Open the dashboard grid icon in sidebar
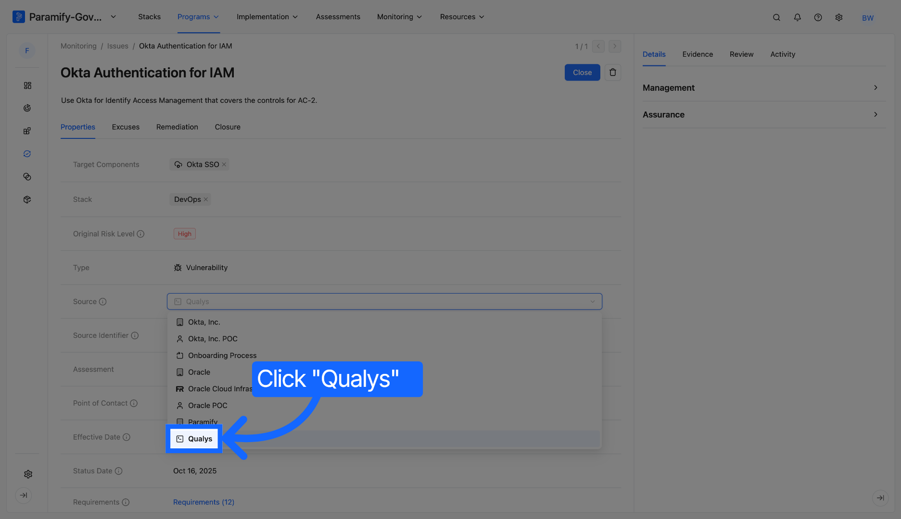The image size is (901, 519). tap(27, 86)
